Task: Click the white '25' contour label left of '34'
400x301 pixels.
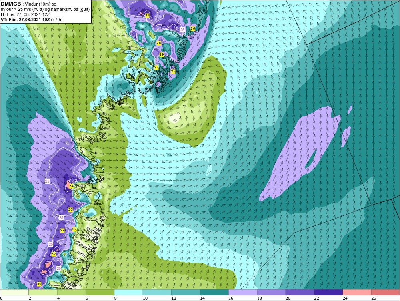Action: 47,181
